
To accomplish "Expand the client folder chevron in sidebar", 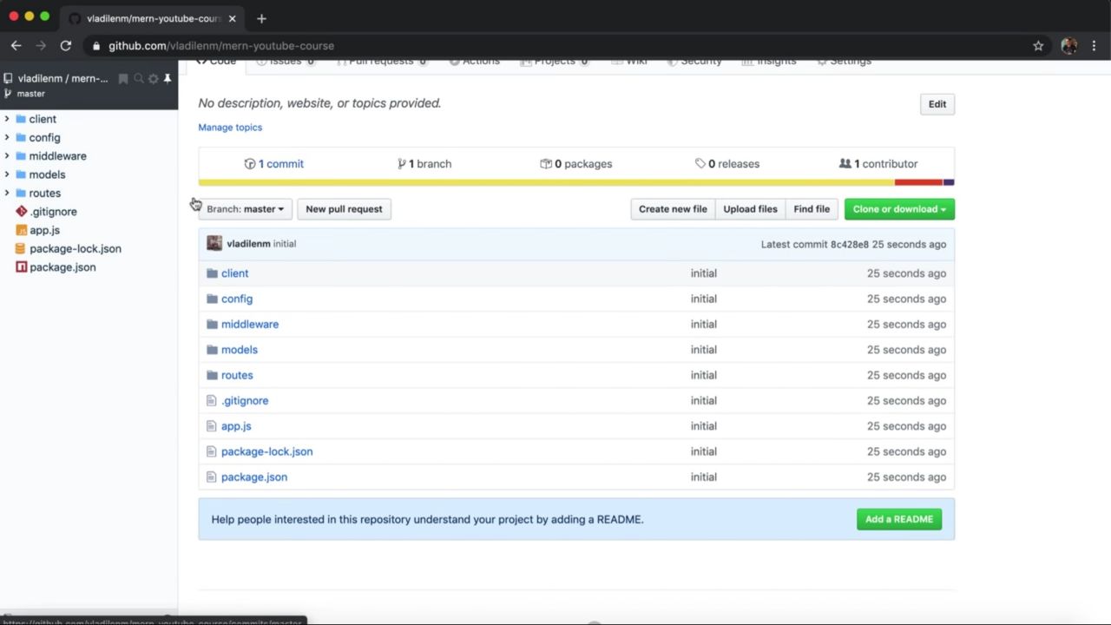I will click(x=7, y=119).
